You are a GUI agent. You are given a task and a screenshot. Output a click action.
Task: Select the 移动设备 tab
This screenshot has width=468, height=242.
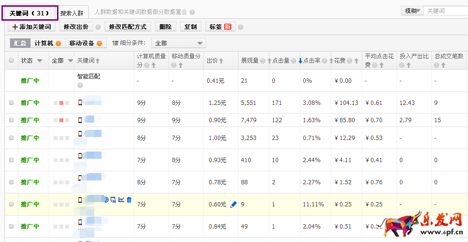click(x=85, y=43)
